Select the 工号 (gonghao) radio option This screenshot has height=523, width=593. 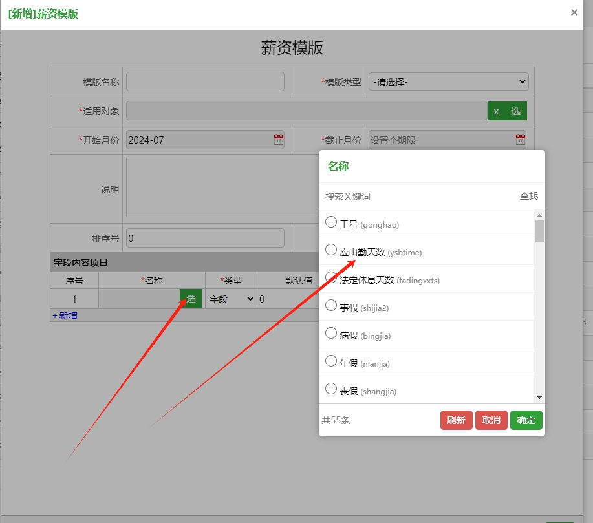pyautogui.click(x=331, y=222)
